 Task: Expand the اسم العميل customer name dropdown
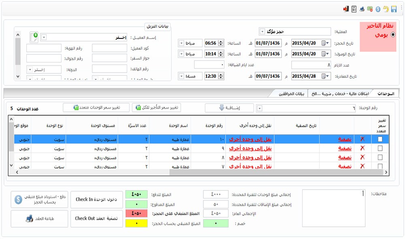coord(44,37)
